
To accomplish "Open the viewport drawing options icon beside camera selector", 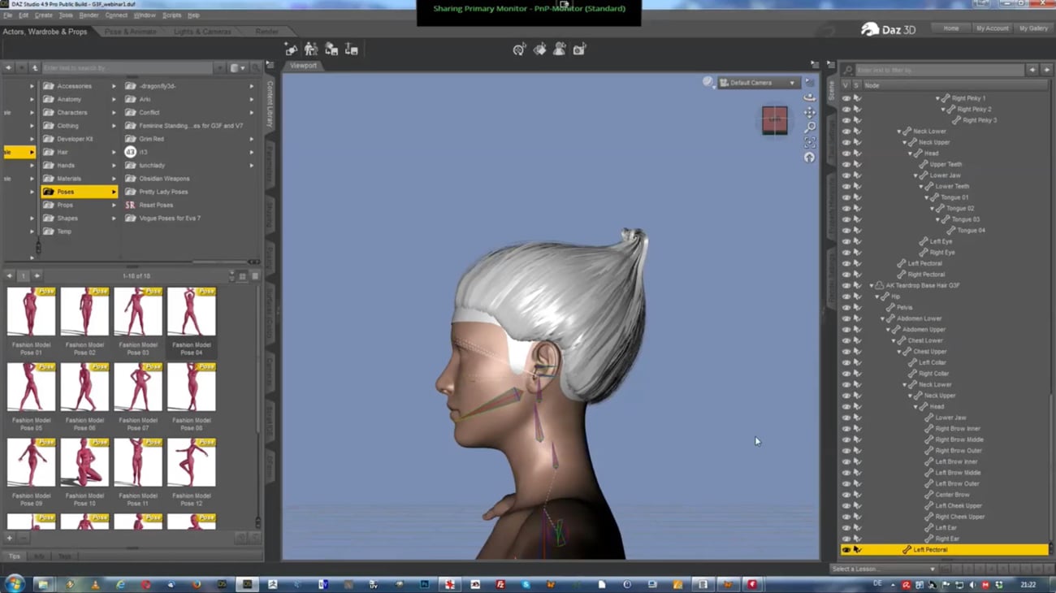I will point(810,81).
